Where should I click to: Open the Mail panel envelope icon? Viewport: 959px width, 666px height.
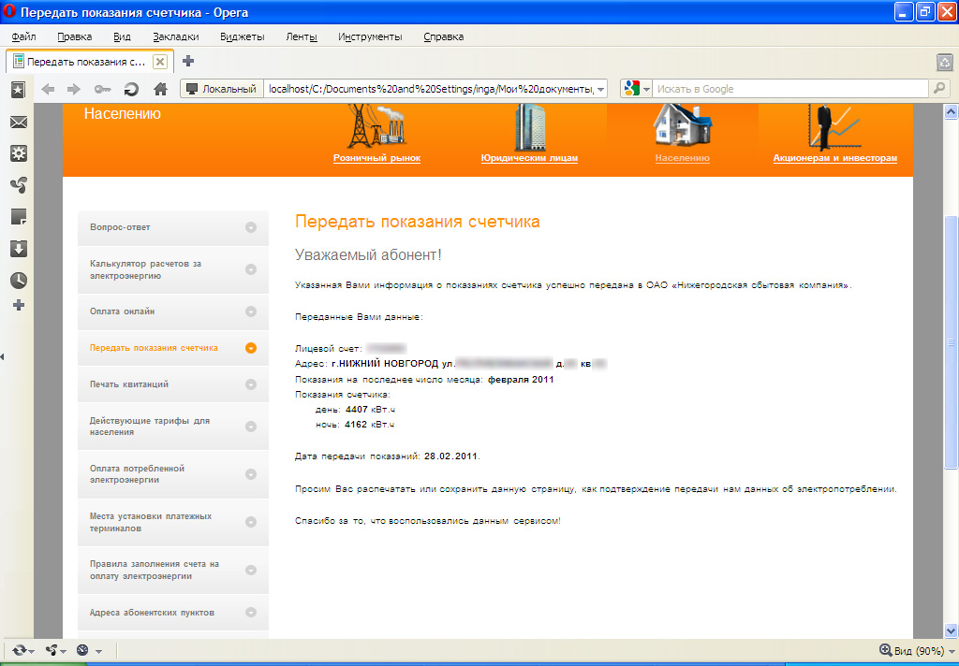(18, 123)
